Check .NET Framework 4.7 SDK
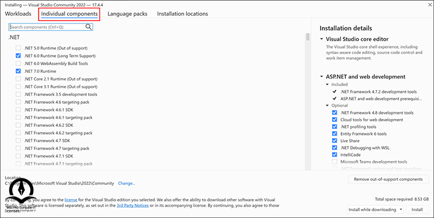434x218 pixels. 18,141
